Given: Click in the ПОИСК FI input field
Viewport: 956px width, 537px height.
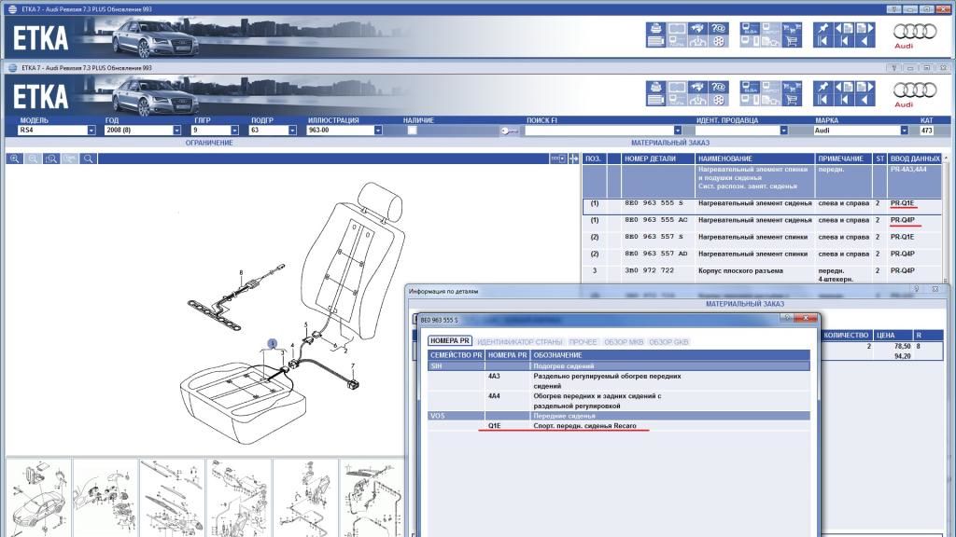Looking at the screenshot, I should (599, 131).
